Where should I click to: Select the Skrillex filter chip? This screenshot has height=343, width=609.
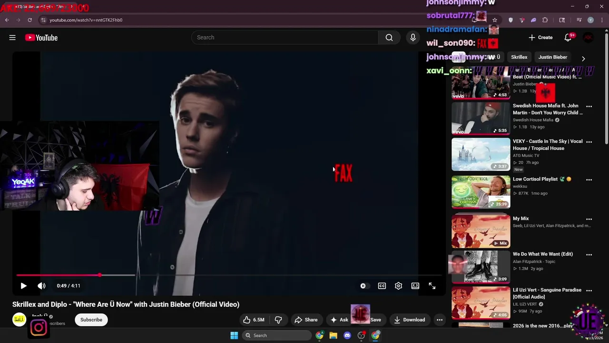click(519, 57)
